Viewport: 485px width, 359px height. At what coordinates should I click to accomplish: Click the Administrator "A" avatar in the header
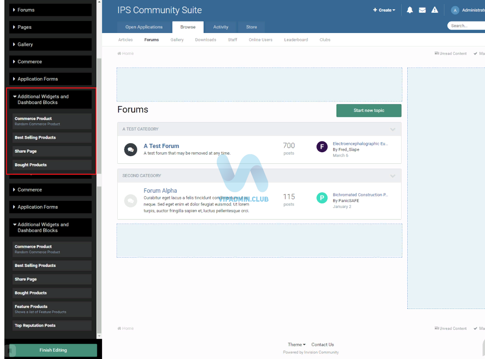point(455,10)
